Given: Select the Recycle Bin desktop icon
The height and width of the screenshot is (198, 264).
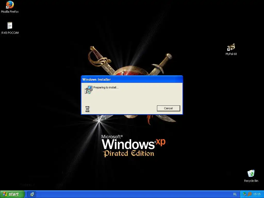Looking at the screenshot, I should click(251, 174).
